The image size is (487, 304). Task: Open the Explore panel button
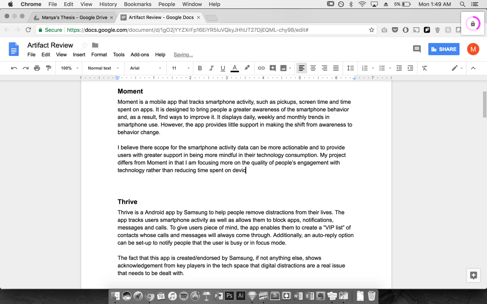[473, 275]
